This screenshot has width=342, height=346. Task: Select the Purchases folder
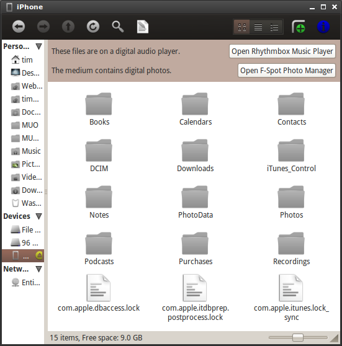click(196, 249)
